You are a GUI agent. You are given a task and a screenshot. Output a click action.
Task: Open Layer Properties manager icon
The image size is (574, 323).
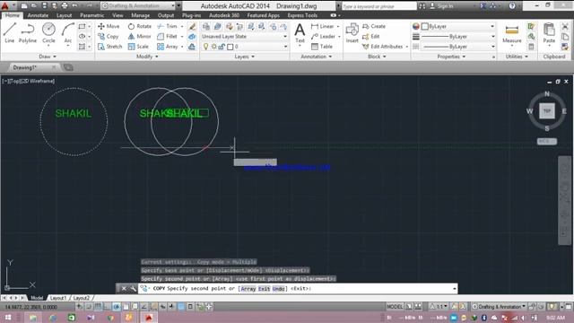click(x=206, y=26)
